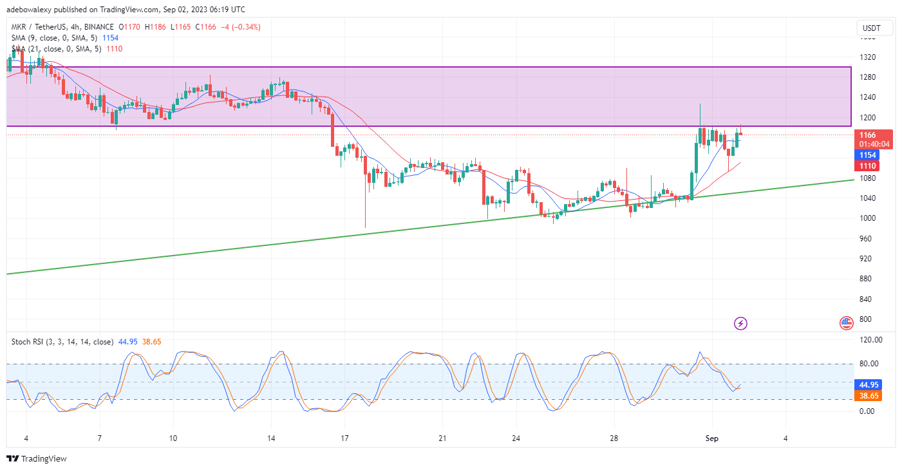Click the orange Stoch RSI tag 38.65
This screenshot has height=470, width=902.
click(x=867, y=395)
